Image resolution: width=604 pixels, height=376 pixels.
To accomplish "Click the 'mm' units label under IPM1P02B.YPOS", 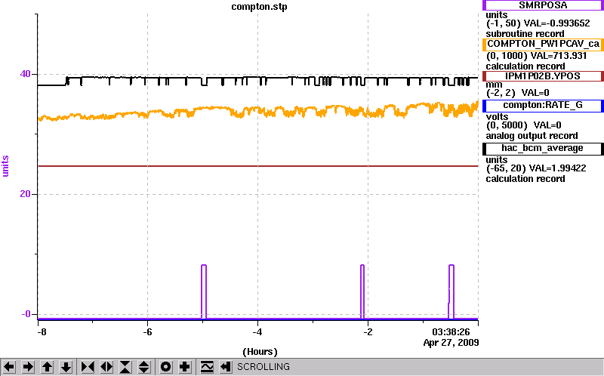I will 494,85.
